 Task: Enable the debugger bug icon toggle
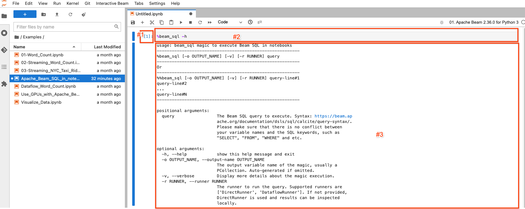coord(442,22)
